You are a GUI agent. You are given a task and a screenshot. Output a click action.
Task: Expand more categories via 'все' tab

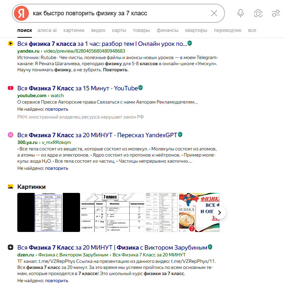point(252,30)
